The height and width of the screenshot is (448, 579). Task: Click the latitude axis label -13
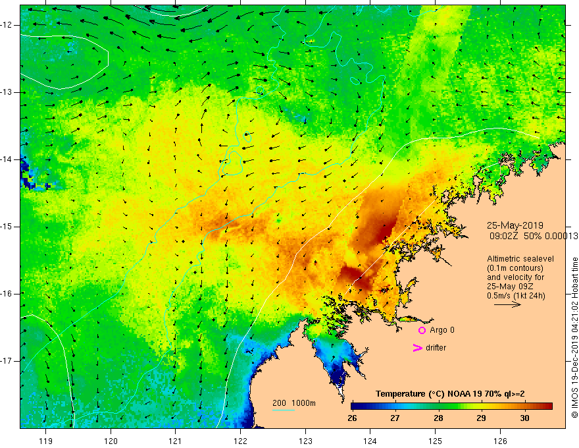coord(7,92)
